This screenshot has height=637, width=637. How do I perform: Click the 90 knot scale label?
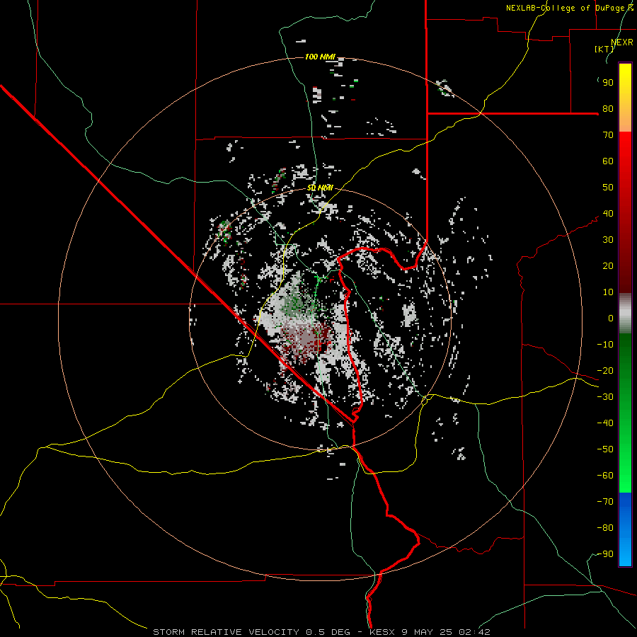tap(608, 83)
